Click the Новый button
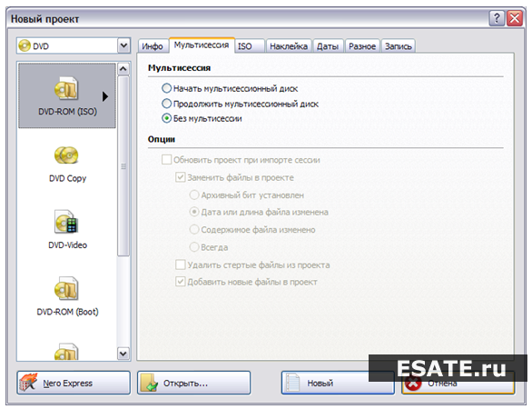 point(338,383)
